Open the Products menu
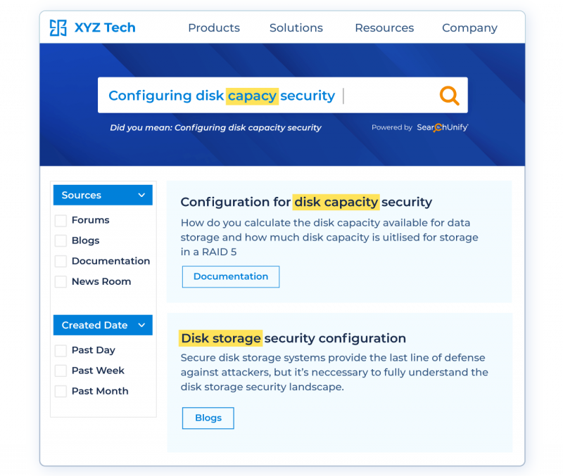Image resolution: width=563 pixels, height=476 pixels. (214, 27)
